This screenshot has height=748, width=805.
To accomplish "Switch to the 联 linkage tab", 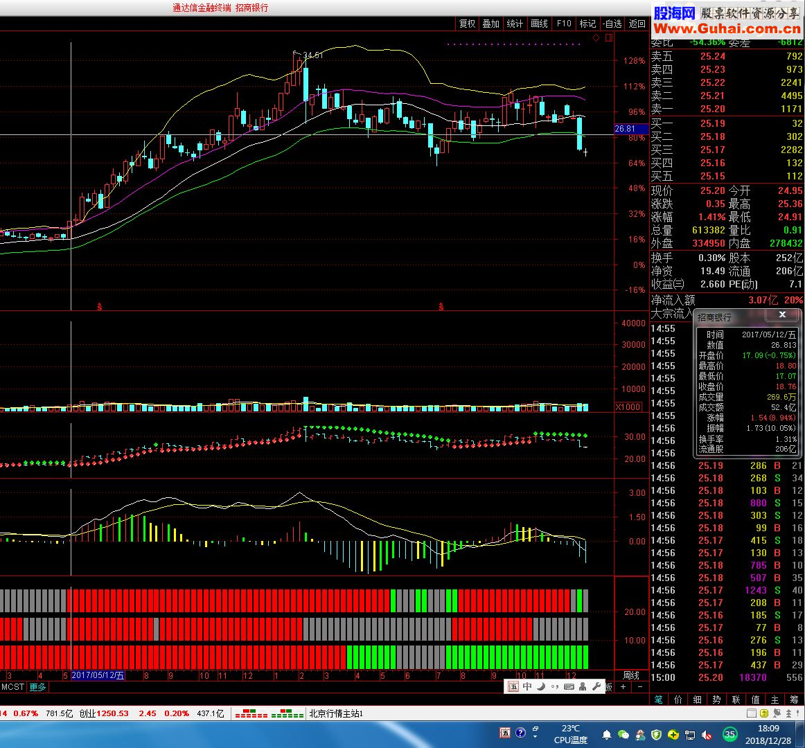I will click(x=736, y=700).
